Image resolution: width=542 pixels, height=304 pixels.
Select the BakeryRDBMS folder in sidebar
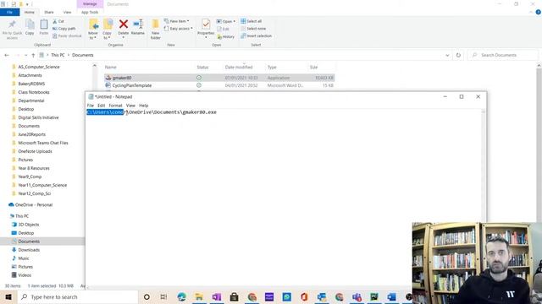[31, 84]
